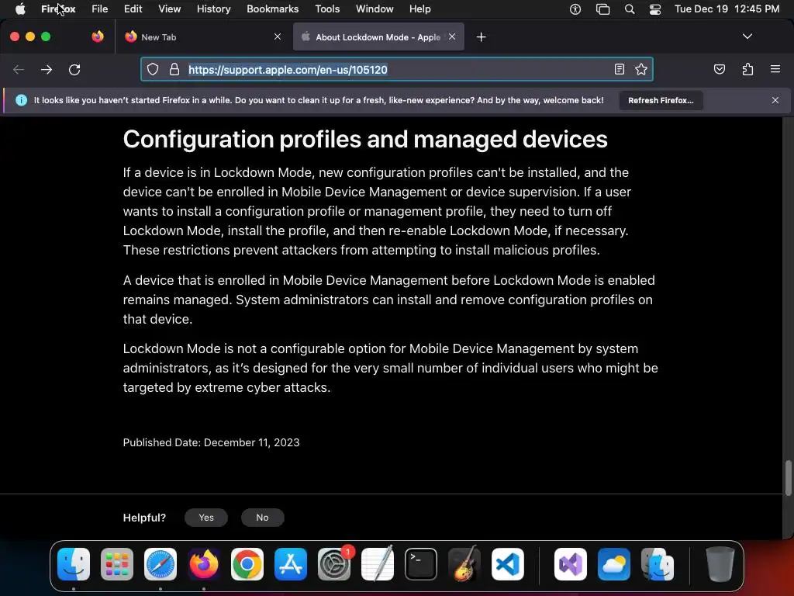
Task: Click Firefox icon in the dock
Action: tap(204, 564)
